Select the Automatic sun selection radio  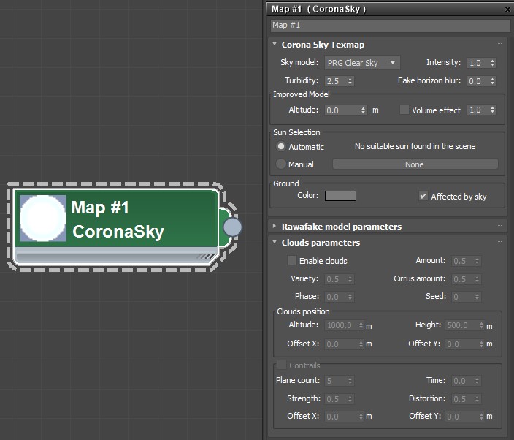click(x=281, y=146)
